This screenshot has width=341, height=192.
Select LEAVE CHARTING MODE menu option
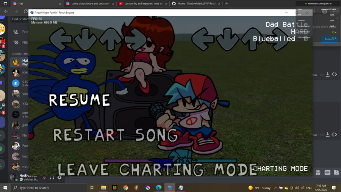click(x=157, y=169)
